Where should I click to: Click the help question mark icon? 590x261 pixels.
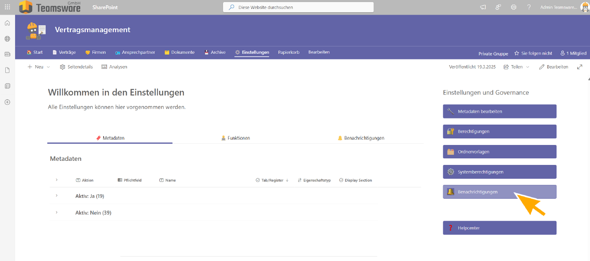click(529, 7)
